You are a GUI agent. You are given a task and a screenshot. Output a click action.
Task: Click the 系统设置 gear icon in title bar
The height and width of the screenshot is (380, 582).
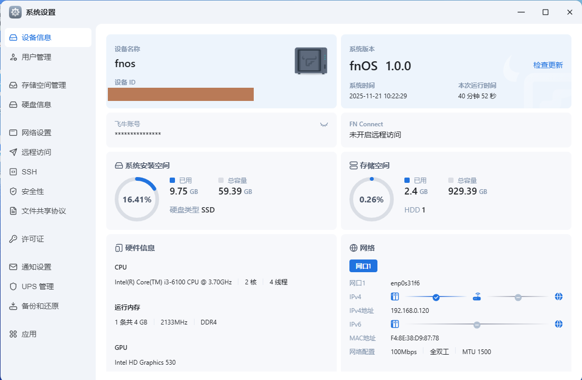tap(15, 12)
